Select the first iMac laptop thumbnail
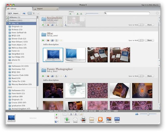Screen dimensions: 166x132 [x=53, y=55]
